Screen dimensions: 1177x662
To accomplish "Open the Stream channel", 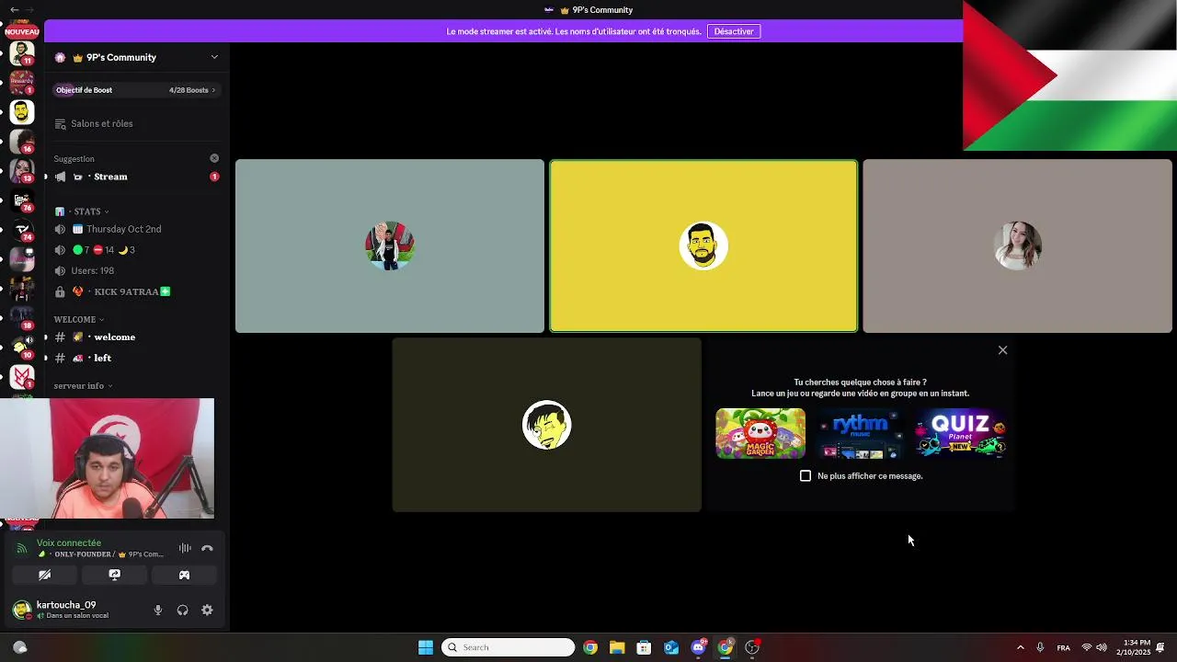I will tap(136, 177).
